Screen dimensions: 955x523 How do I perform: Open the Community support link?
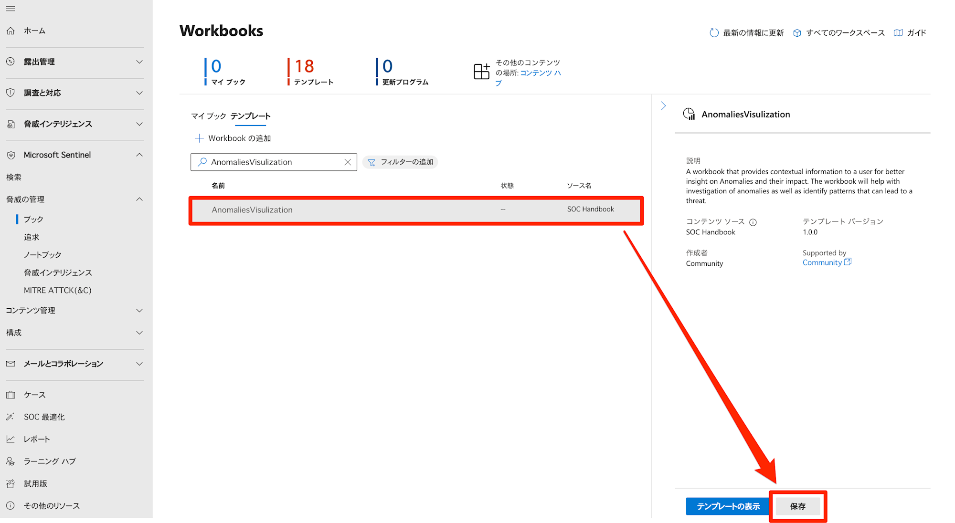tap(822, 262)
